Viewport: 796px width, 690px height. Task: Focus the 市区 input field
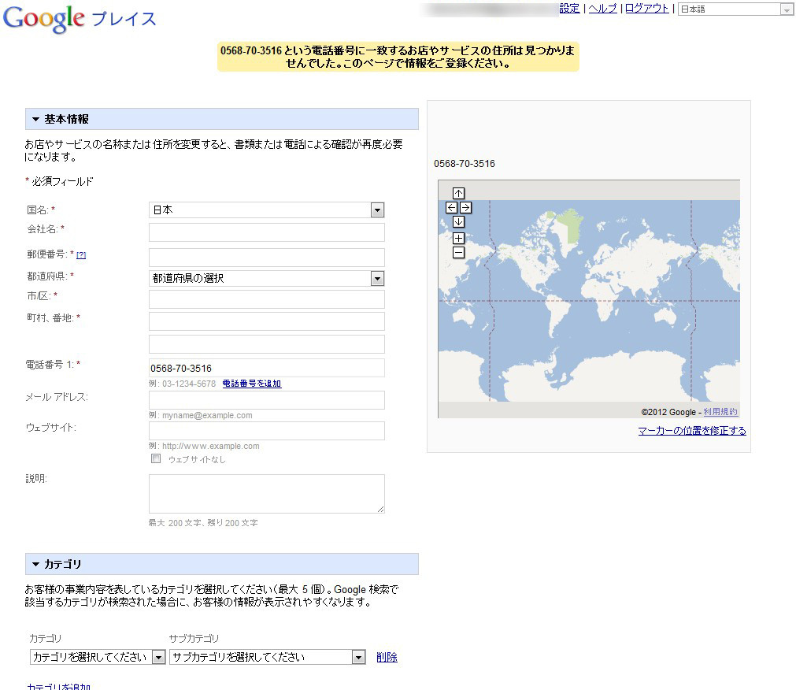click(267, 299)
